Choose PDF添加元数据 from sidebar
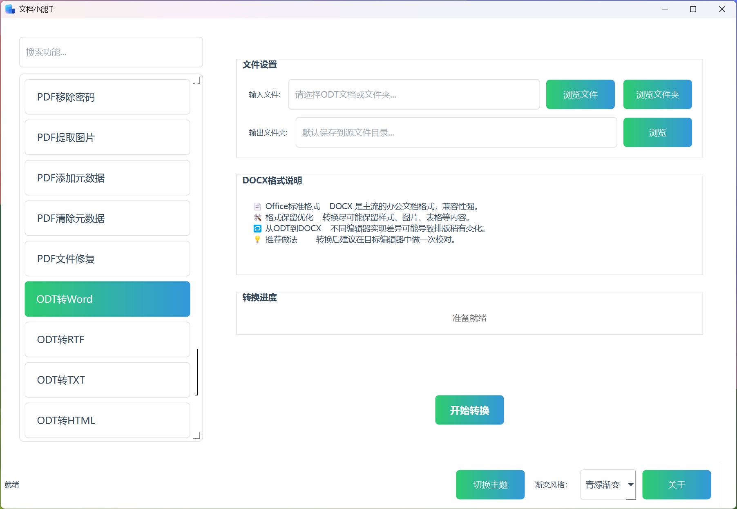737x509 pixels. 107,178
